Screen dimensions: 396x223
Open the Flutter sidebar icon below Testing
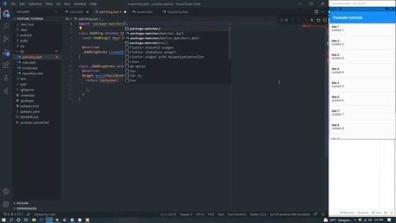6,91
